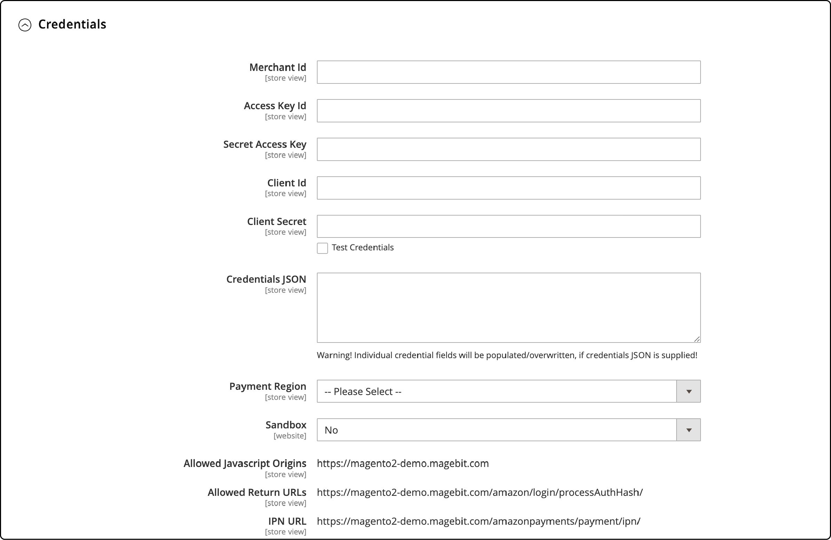
Task: Click the Credentials section heading
Action: pyautogui.click(x=72, y=24)
